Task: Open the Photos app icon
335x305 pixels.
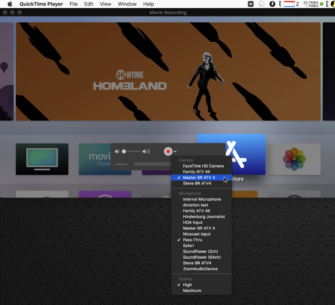Action: [294, 159]
